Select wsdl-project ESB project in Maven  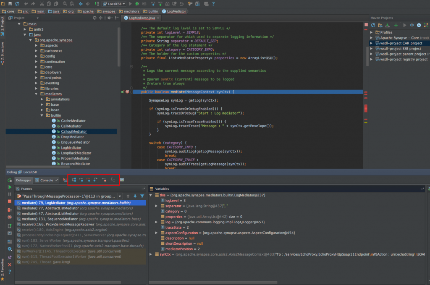[400, 49]
